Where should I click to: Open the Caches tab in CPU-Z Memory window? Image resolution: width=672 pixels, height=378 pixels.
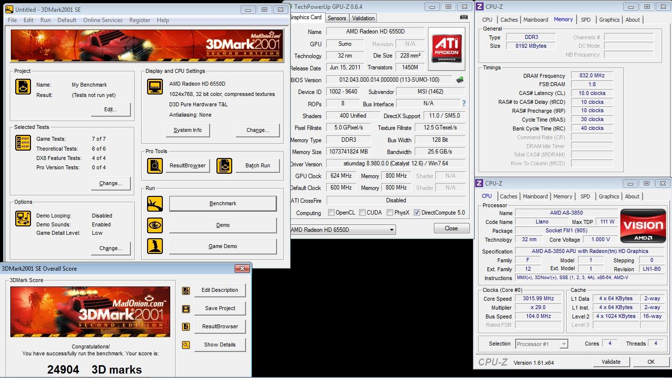coord(509,20)
